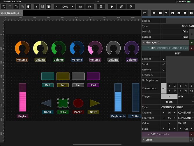Image resolution: width=194 pixels, height=146 pixels.
Task: Open the script fullscreen expand icon
Action: pos(192,140)
